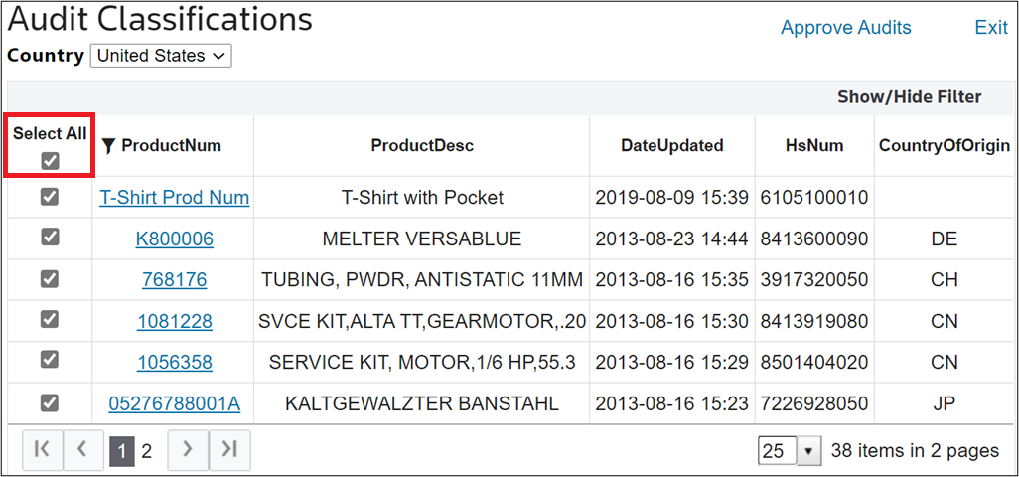Sort by the HsNum column header

pos(814,146)
